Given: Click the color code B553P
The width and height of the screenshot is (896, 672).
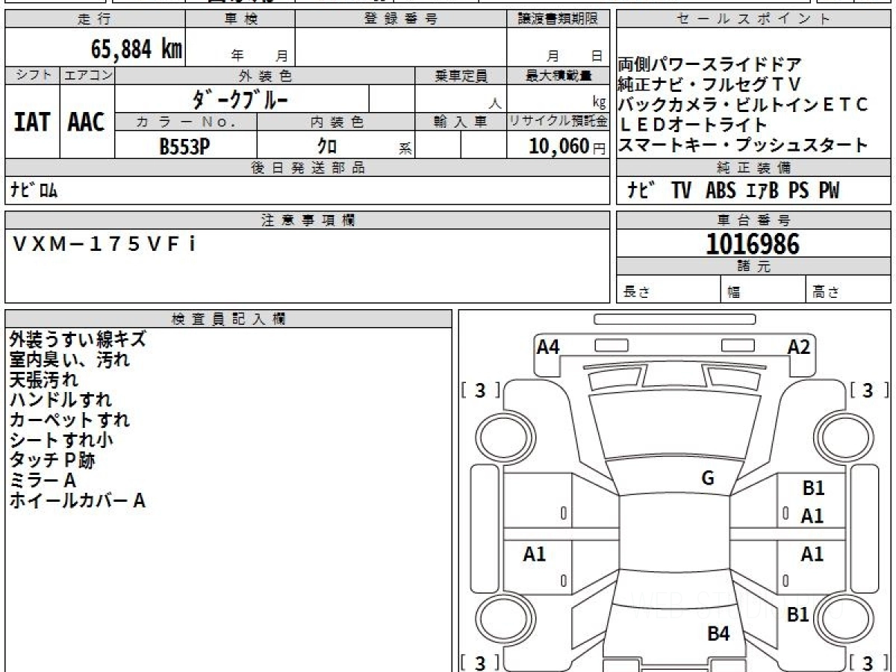Looking at the screenshot, I should pos(184,146).
